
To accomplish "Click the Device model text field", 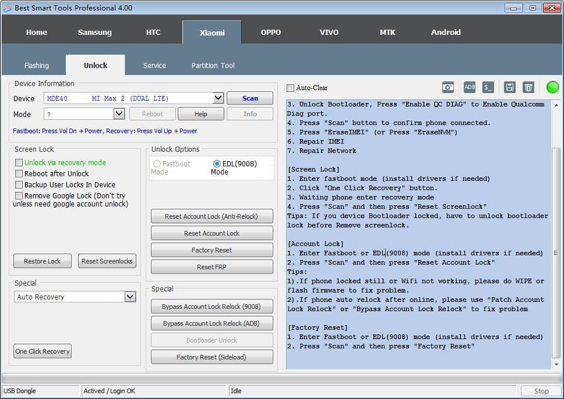I will 129,98.
